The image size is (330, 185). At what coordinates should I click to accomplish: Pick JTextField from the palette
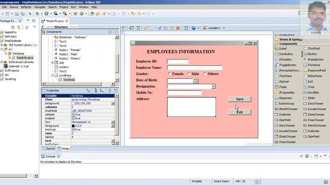tap(311, 48)
